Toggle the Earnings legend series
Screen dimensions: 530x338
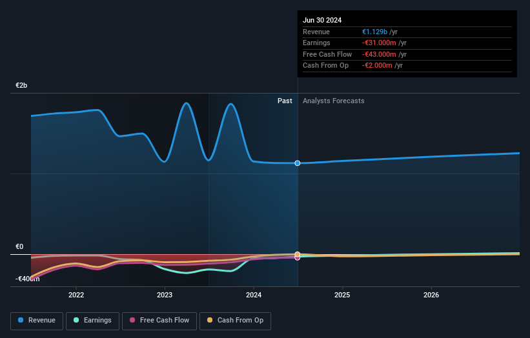click(92, 321)
